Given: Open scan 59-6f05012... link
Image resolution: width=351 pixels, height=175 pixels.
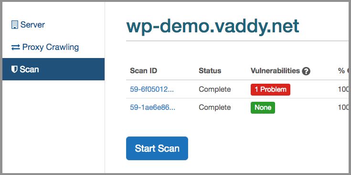Looking at the screenshot, I should point(152,89).
